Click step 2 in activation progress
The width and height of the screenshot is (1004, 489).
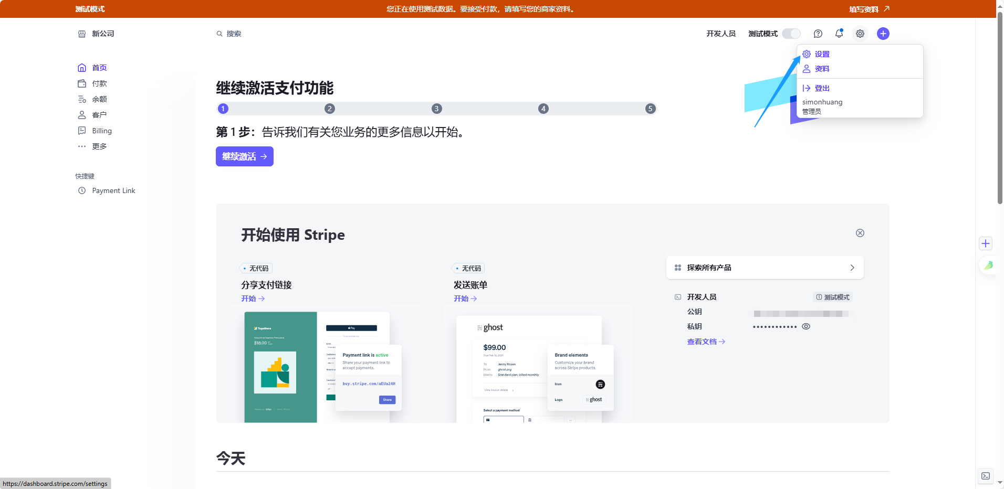pos(330,109)
